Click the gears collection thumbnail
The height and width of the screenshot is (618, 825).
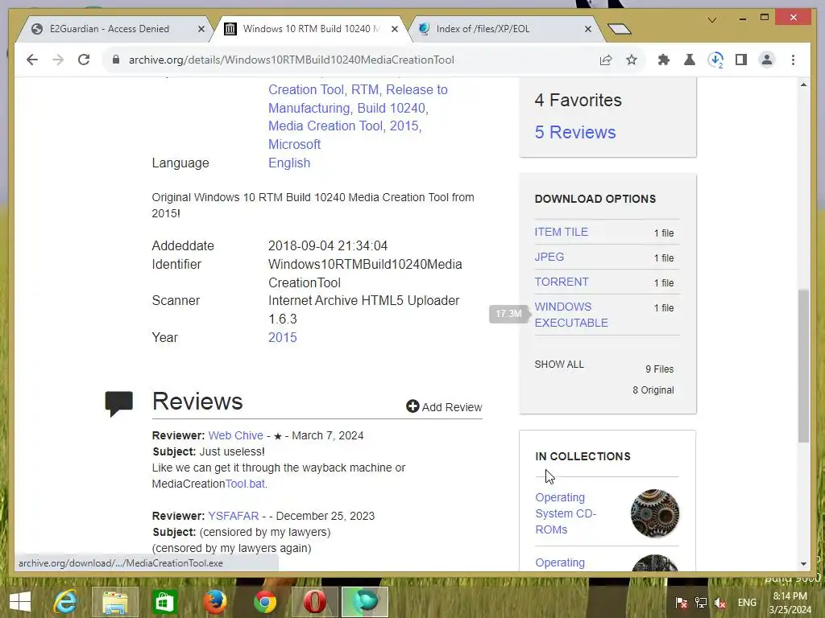coord(655,513)
